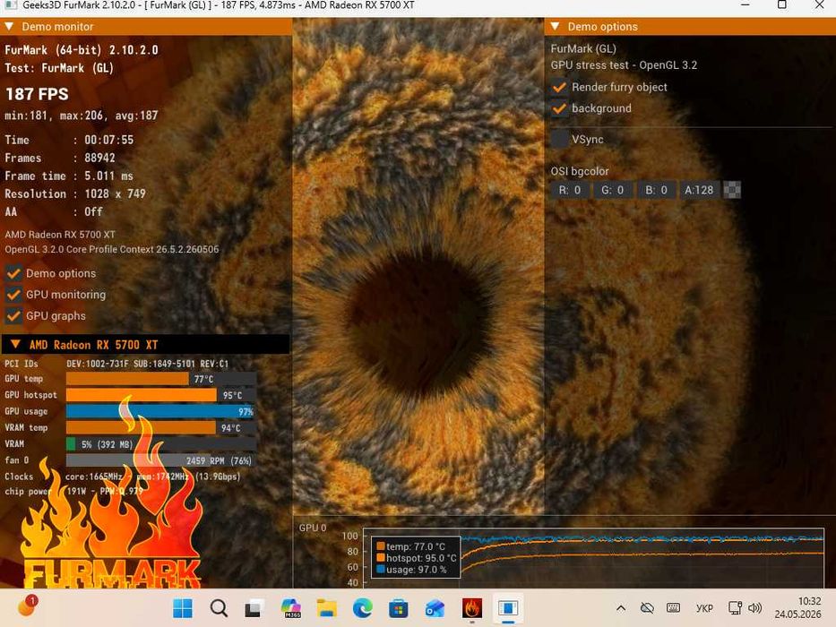
Task: Click the hotspot: 95.0 °C graph legend entry
Action: pos(417,558)
